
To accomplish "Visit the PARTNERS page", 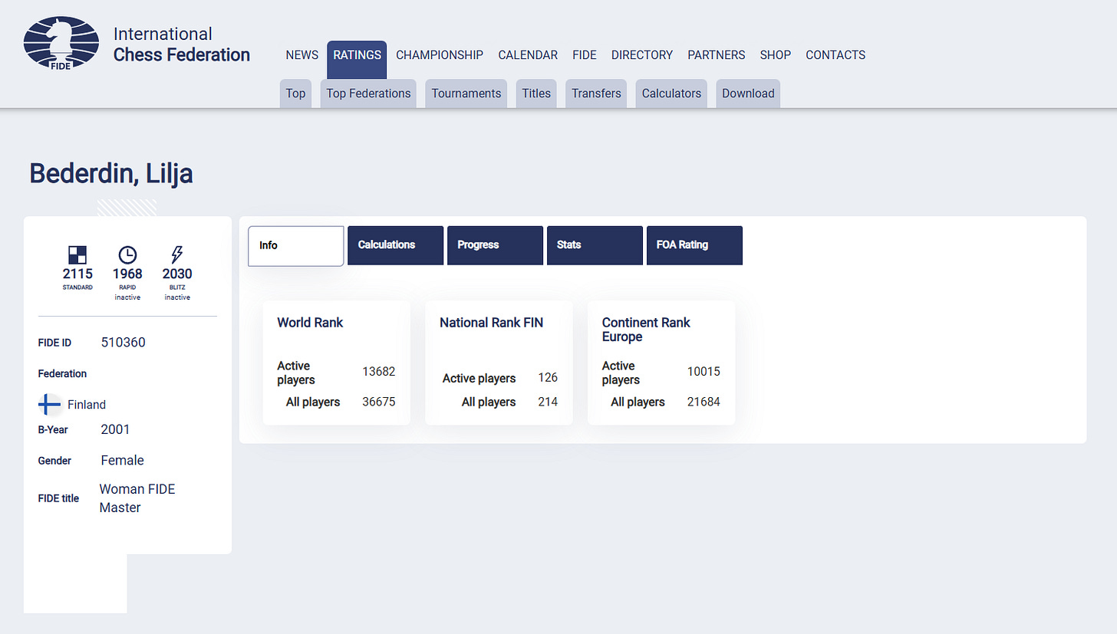I will tap(717, 55).
